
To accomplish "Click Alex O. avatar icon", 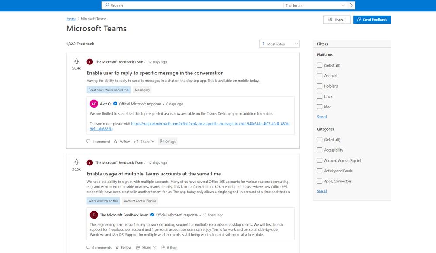I will click(x=94, y=104).
